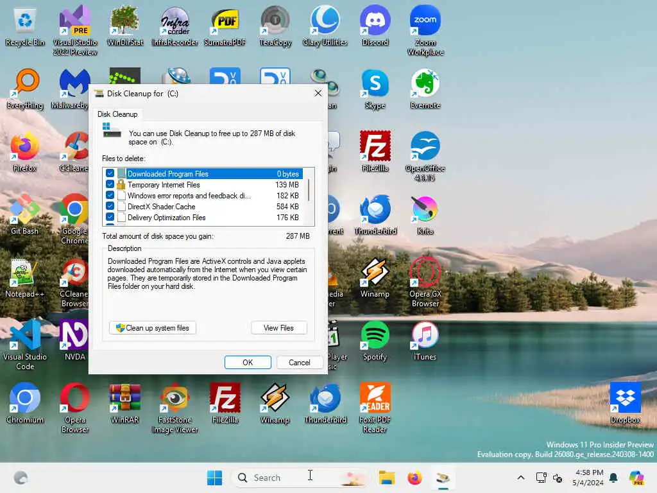657x493 pixels.
Task: Open the FastStone Image Viewer icon
Action: [175, 408]
